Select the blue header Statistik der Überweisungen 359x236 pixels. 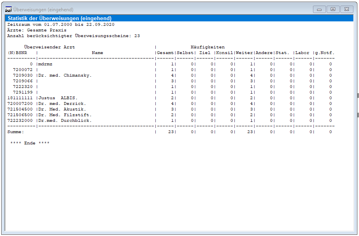[x=60, y=19]
